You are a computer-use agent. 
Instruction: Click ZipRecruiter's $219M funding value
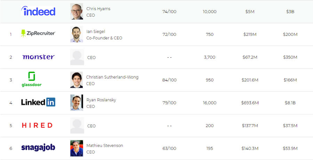click(250, 34)
